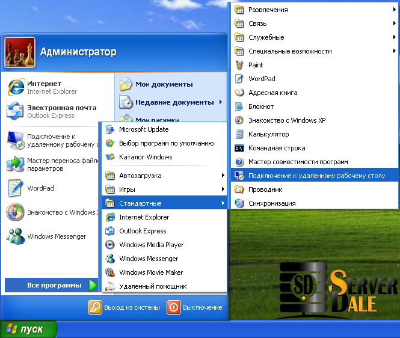Open Развлечения menu entry
The image size is (400, 338).
[x=314, y=10]
